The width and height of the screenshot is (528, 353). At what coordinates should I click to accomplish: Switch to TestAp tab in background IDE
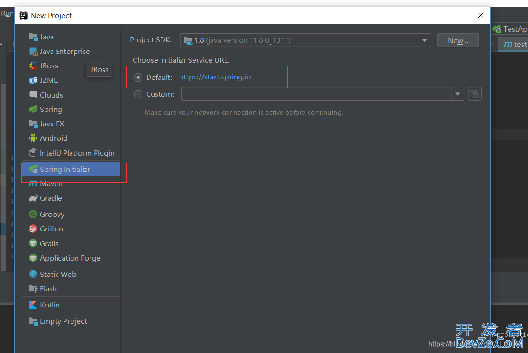tap(510, 29)
